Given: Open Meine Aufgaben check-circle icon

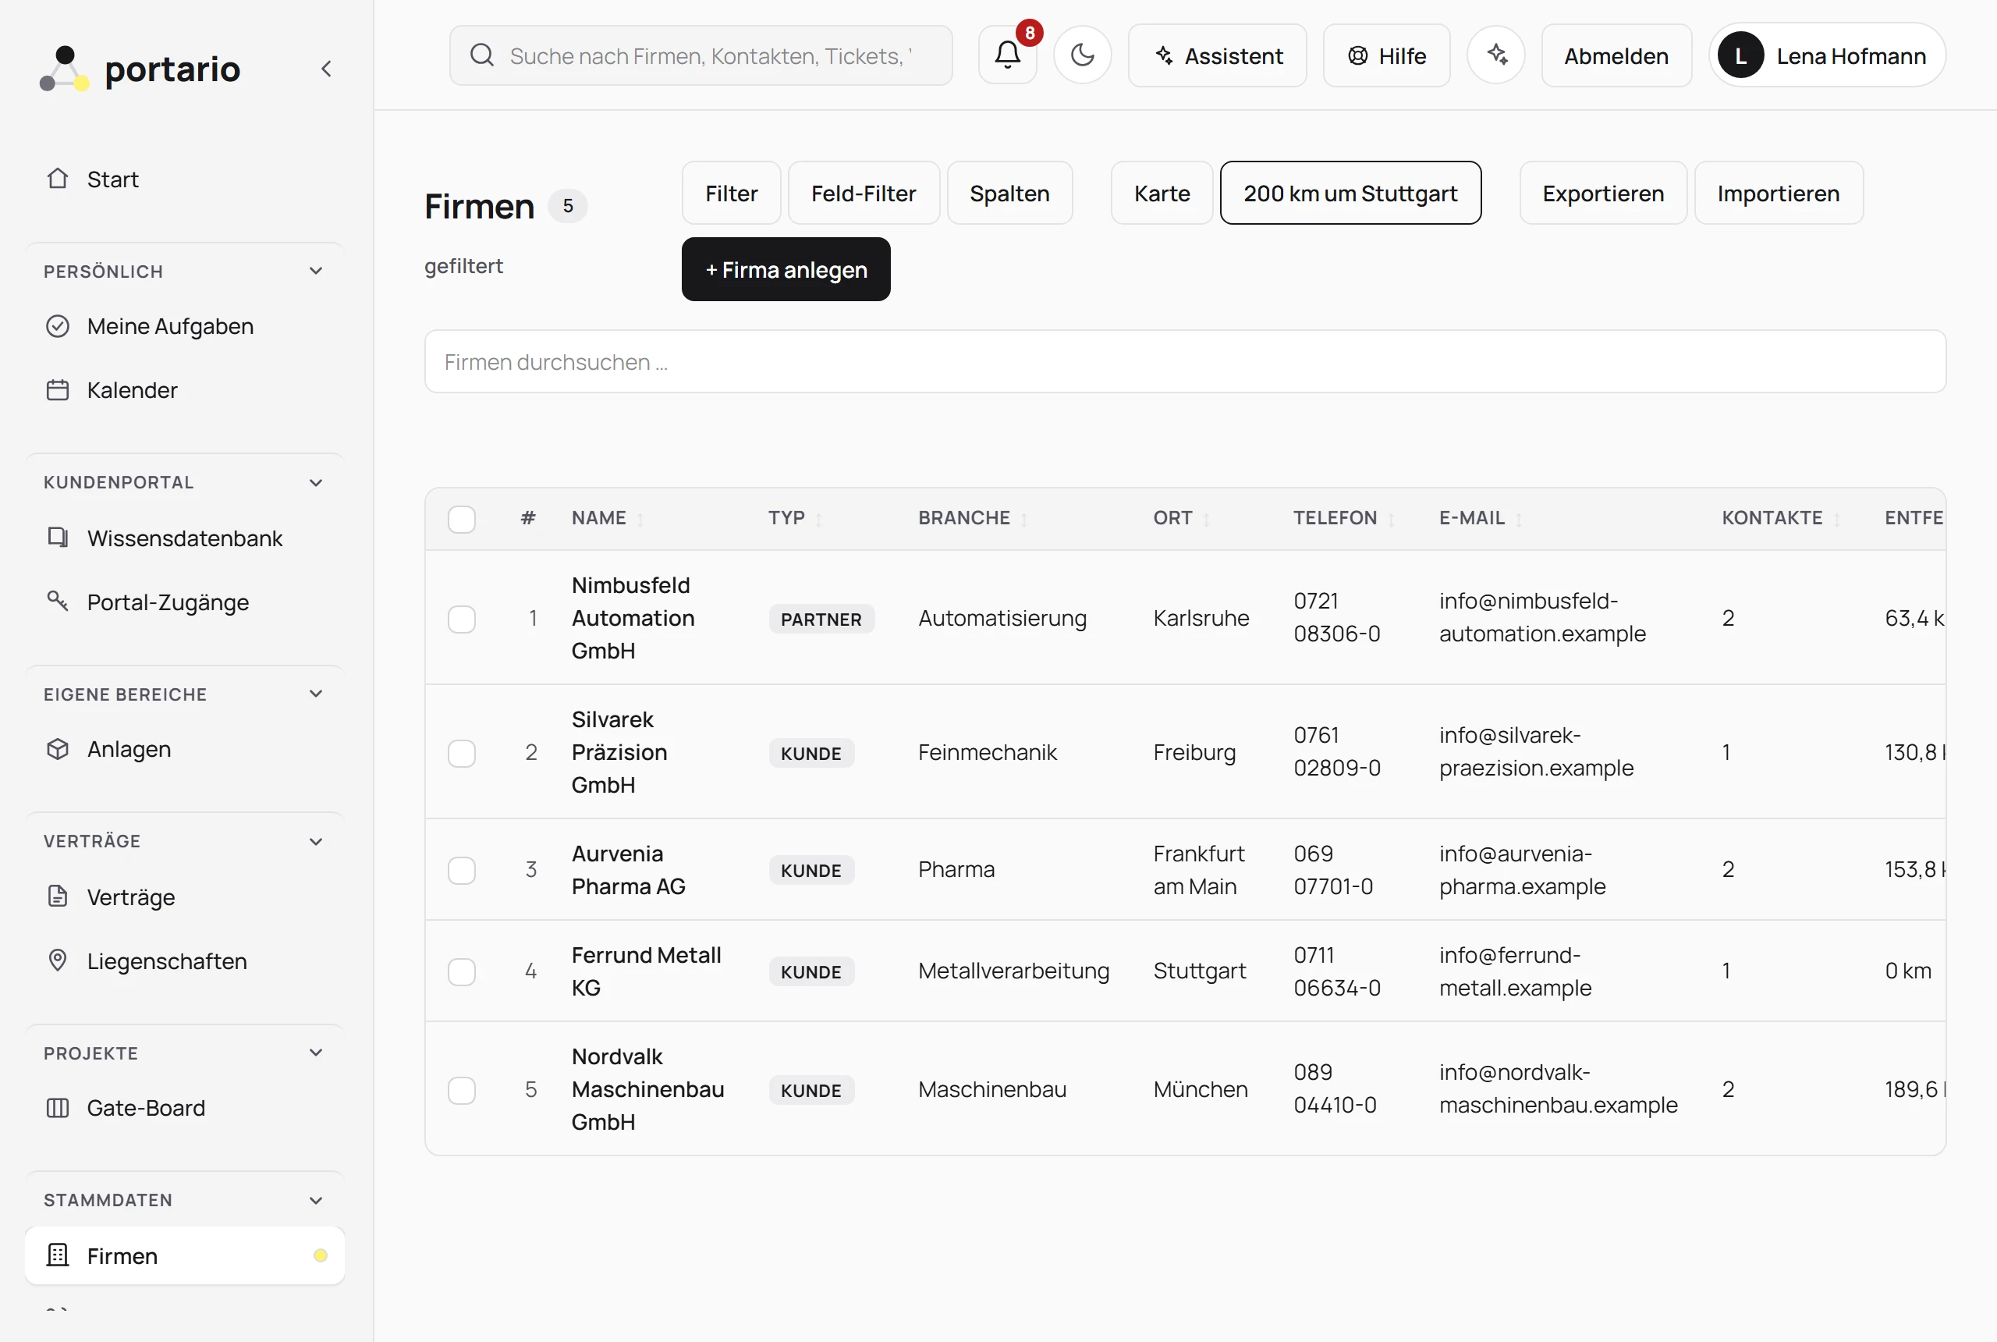Looking at the screenshot, I should tap(57, 326).
